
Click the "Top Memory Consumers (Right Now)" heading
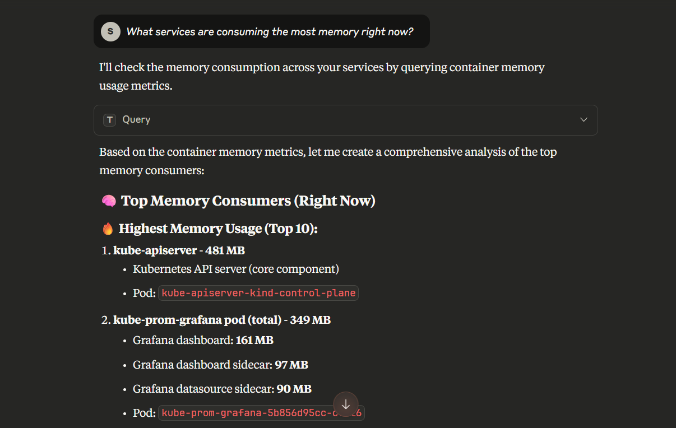pyautogui.click(x=248, y=201)
